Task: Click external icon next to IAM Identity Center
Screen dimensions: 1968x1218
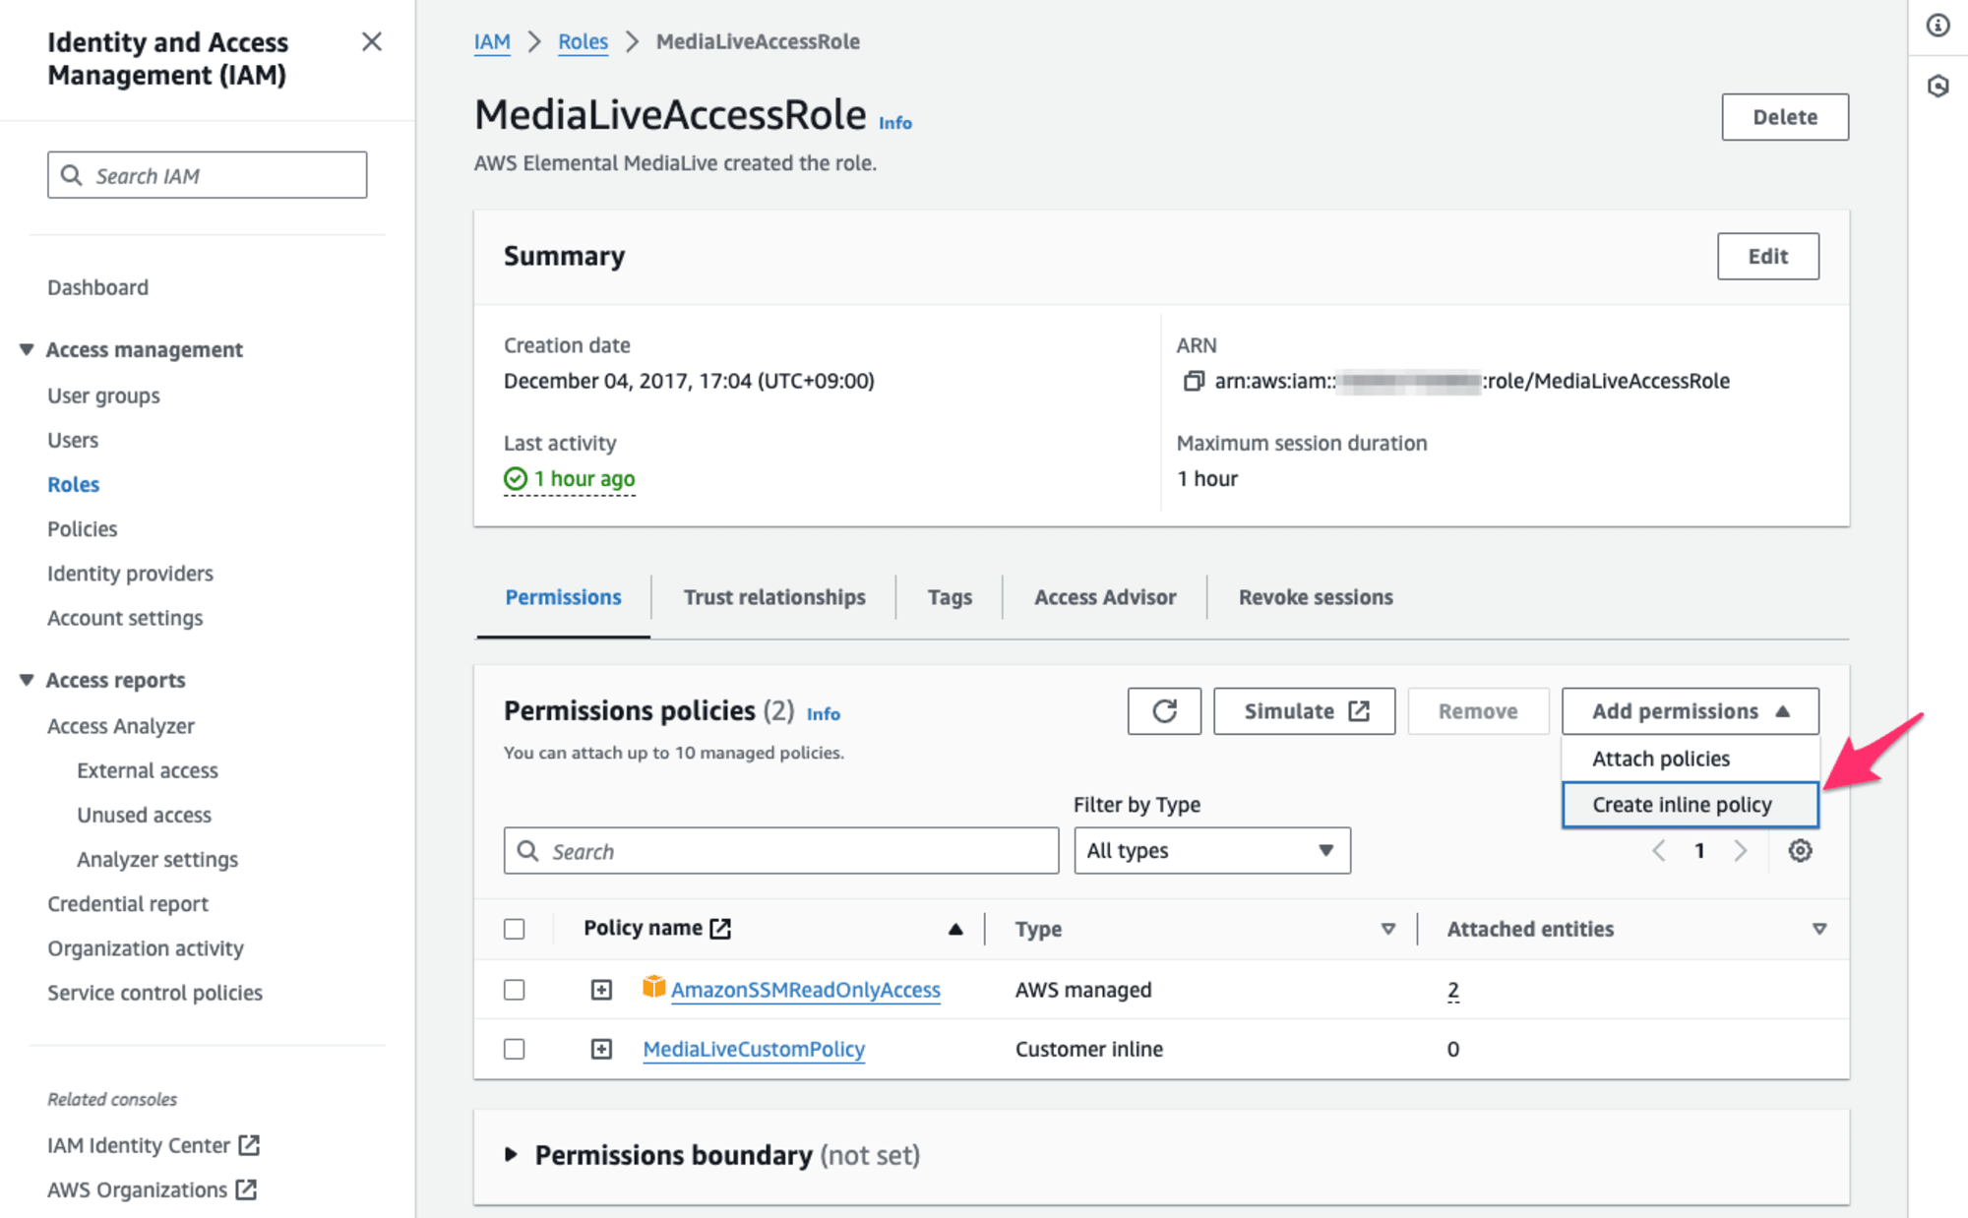Action: coord(249,1145)
